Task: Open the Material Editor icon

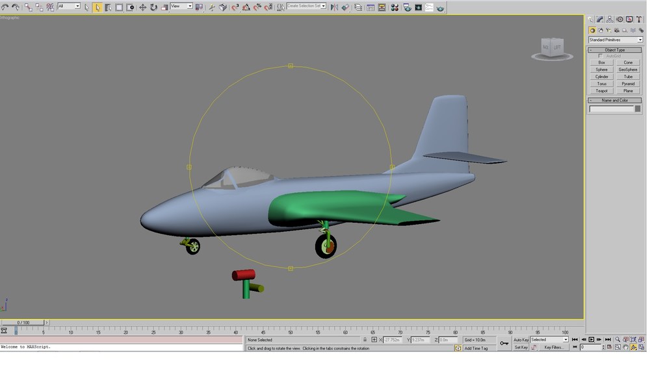Action: coord(395,7)
